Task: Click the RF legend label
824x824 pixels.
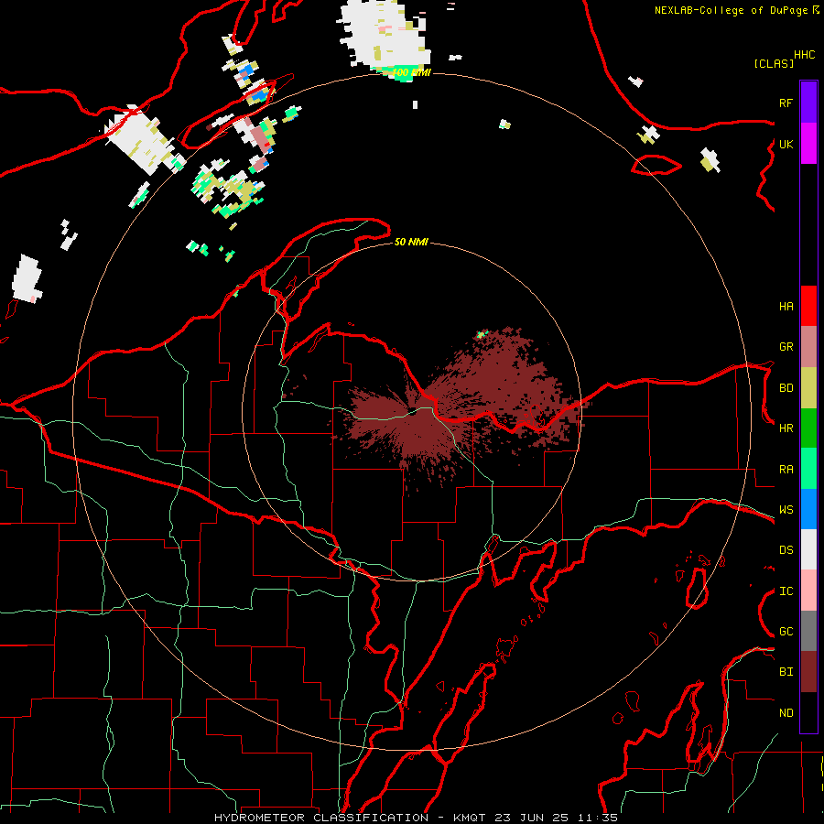Action: [786, 103]
